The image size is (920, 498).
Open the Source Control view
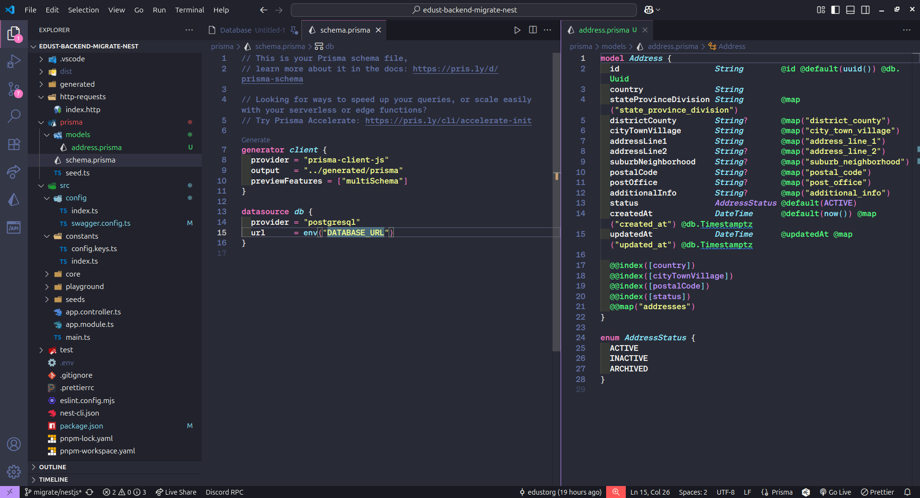14,89
